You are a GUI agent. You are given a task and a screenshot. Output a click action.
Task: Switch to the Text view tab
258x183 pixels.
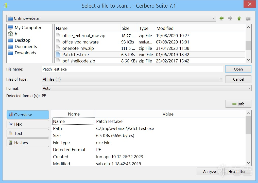pyautogui.click(x=28, y=133)
